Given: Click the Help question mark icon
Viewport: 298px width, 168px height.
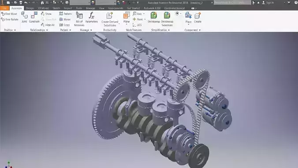Looking at the screenshot, I should pos(296,3).
